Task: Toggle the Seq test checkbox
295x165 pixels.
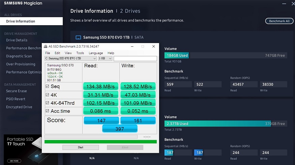Action: click(x=48, y=86)
